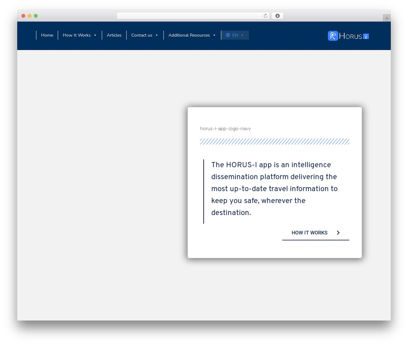Click the horus-i-app-logo-navy image text

[225, 129]
